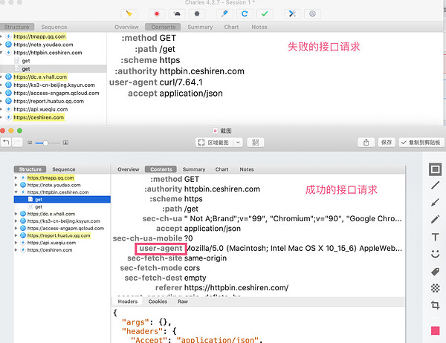The width and height of the screenshot is (446, 343).
Task: Select https://tmapp.qq.com host in top Charles tree
Action: tap(39, 36)
